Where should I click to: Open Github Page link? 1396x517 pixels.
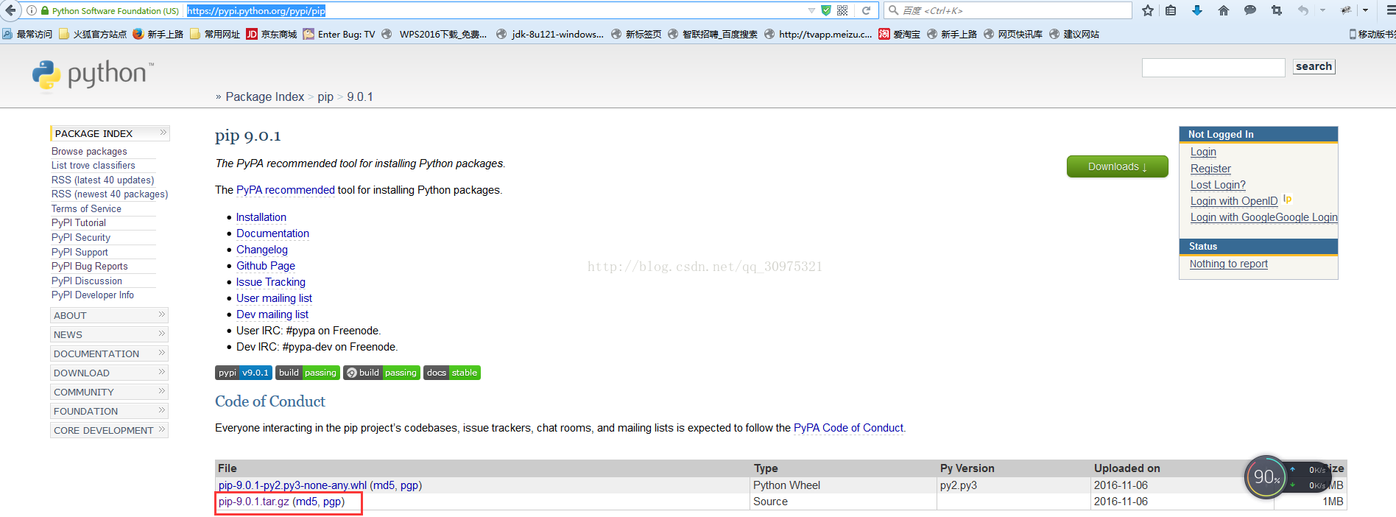(266, 266)
